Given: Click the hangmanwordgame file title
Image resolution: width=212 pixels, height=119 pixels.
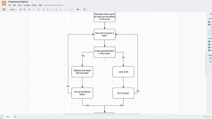Looking at the screenshot, I should click(18, 2).
